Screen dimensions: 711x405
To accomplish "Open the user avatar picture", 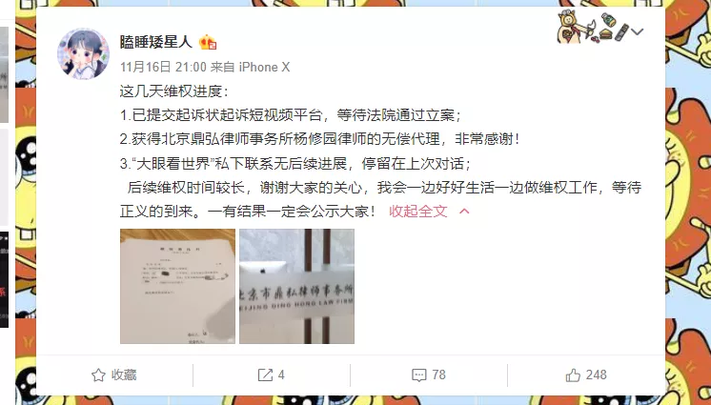I will click(84, 54).
